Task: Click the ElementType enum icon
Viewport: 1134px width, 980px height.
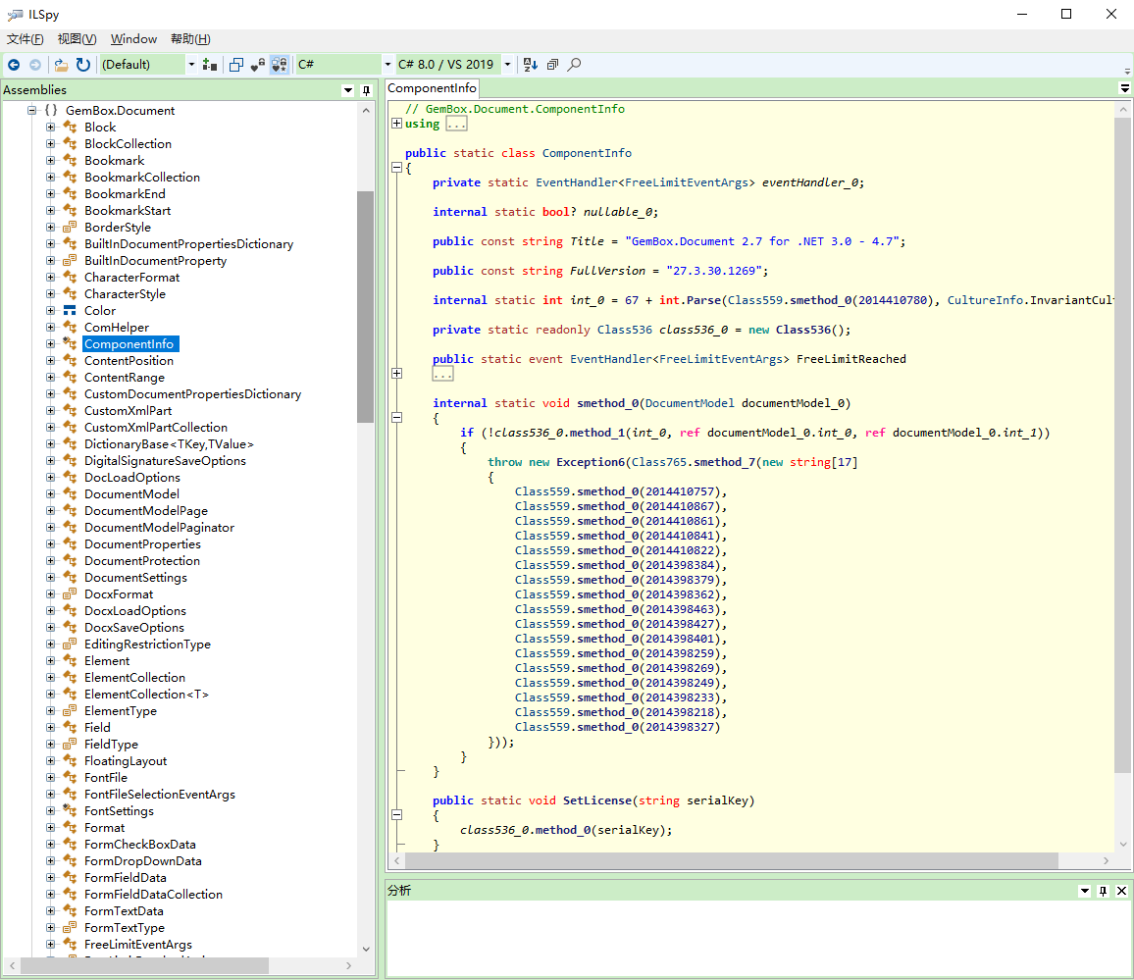Action: point(71,711)
